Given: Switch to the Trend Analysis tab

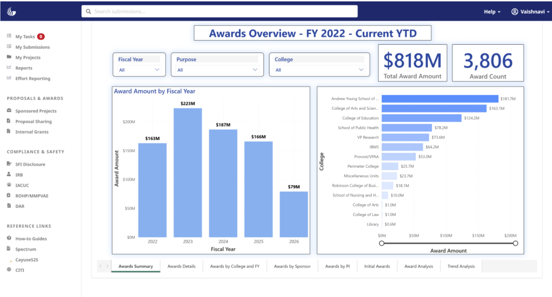Looking at the screenshot, I should (461, 266).
